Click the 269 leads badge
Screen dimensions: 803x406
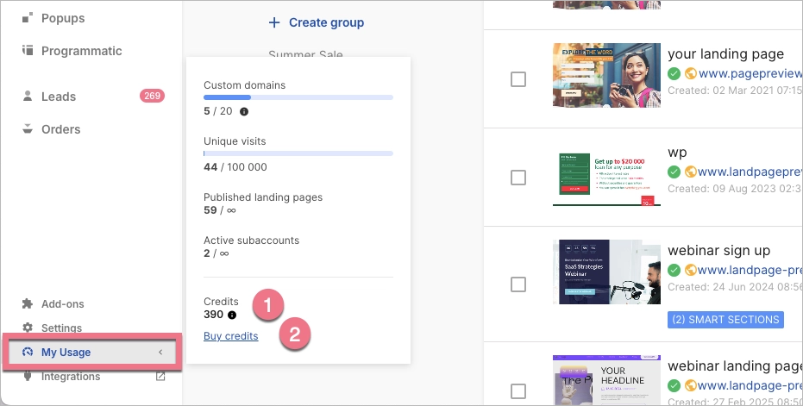point(152,96)
